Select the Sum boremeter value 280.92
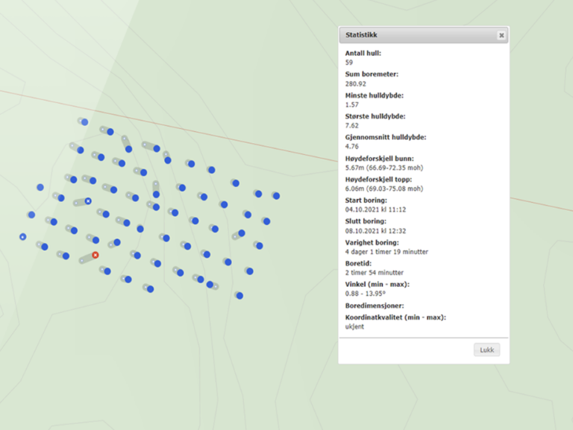The image size is (573, 430). point(357,84)
